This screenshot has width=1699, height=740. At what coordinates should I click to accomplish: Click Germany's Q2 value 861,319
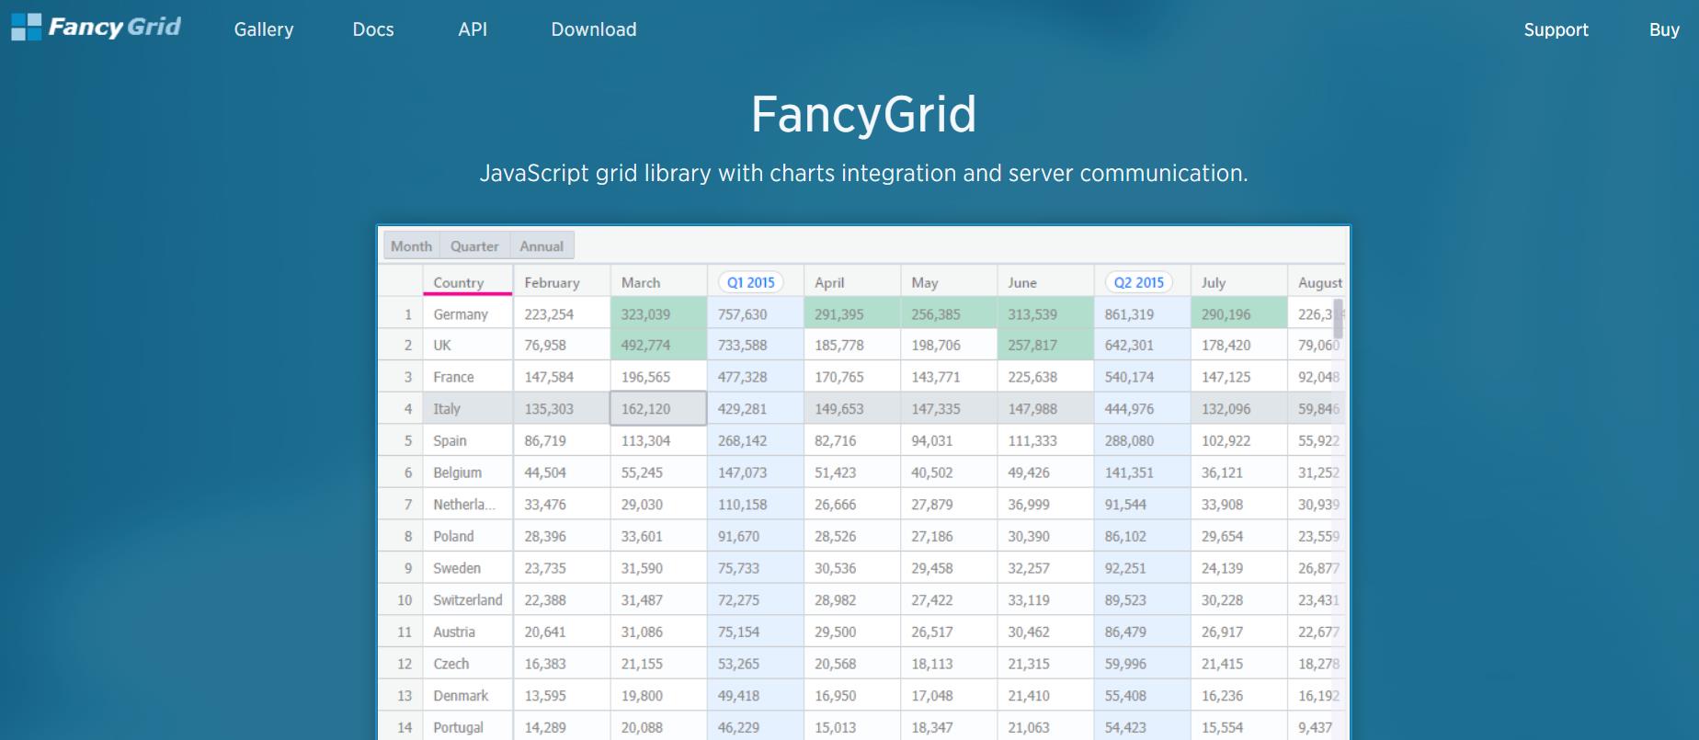click(1142, 314)
